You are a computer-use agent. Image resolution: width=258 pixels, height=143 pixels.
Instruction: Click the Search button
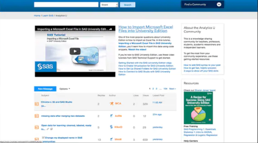127,5
